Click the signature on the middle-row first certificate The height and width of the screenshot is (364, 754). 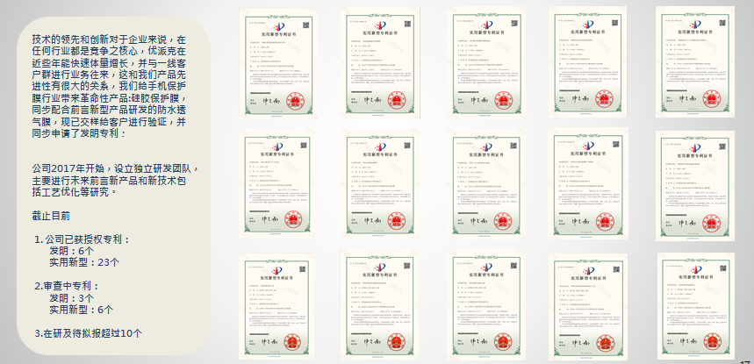pos(273,220)
